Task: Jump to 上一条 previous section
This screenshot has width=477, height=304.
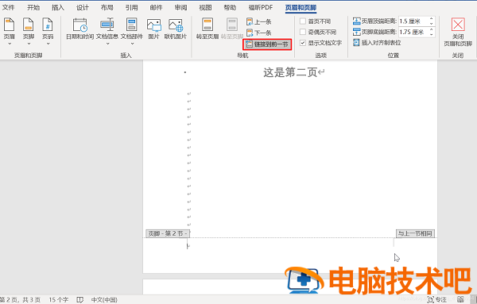Action: point(259,22)
